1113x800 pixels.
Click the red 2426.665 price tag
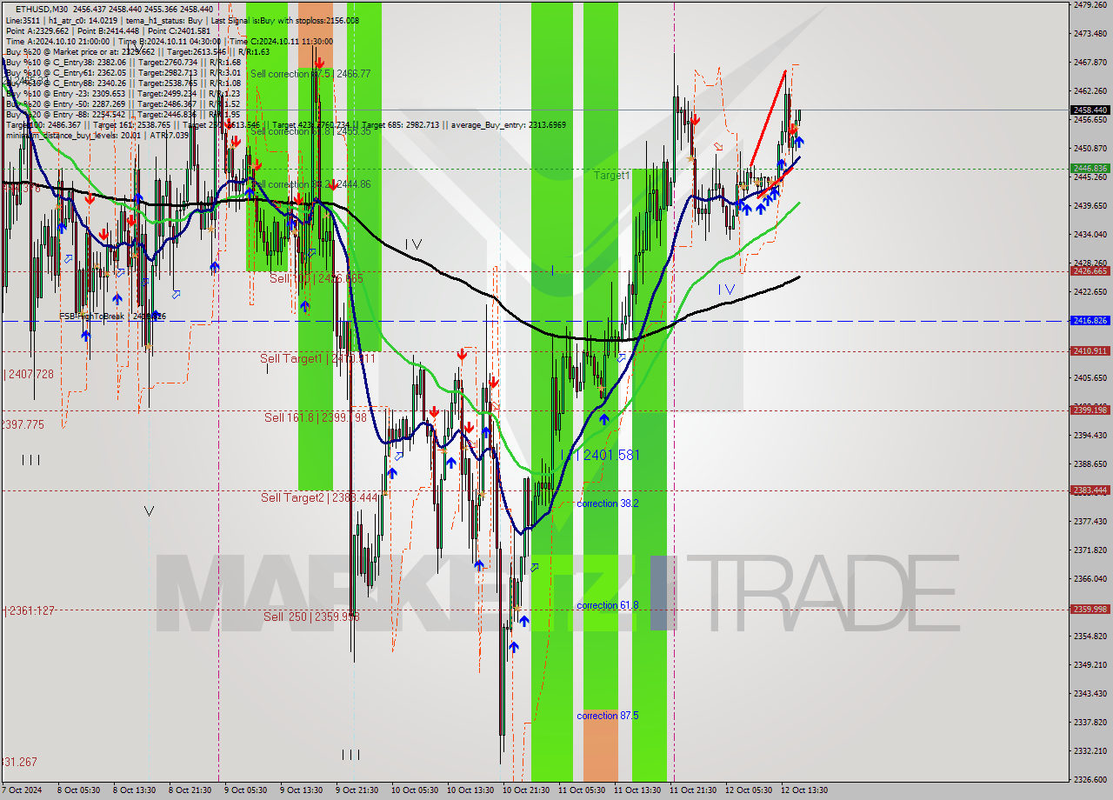pos(1090,270)
